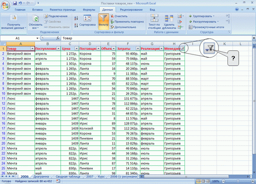Click the Промежуточные итоги subtotals button
The image size is (256, 184).
point(206,27)
